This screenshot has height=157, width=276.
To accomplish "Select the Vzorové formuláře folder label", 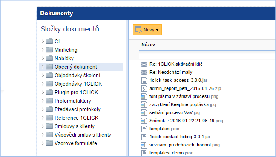I will [76, 143].
